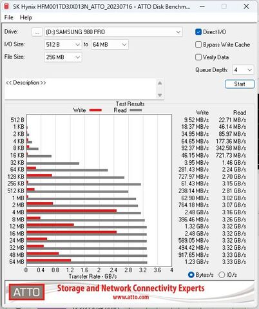Viewport: 259px width, 309px height.
Task: Open the 512 B I/O size dropdown
Action: coord(63,44)
